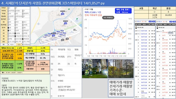Click left dark gray house marker on map
This screenshot has width=176, height=99.
click(x=62, y=40)
